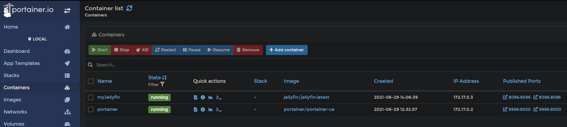Tick the myJellyfin row checkbox

point(91,97)
